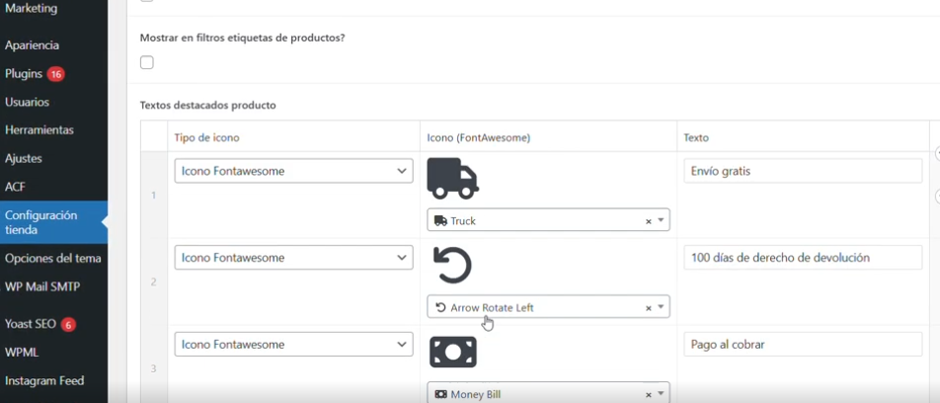Click the large rotate-left arrow icon preview

pos(453,266)
